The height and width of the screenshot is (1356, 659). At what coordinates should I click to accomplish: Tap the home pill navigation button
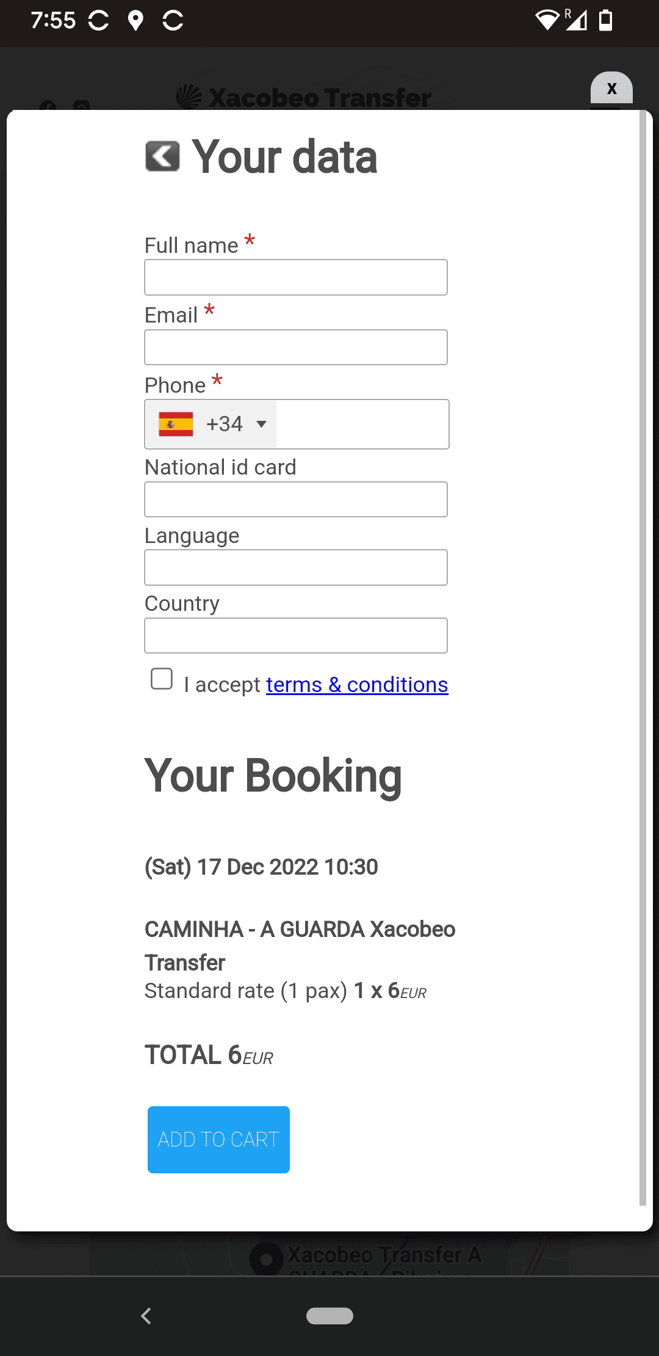pos(329,1316)
